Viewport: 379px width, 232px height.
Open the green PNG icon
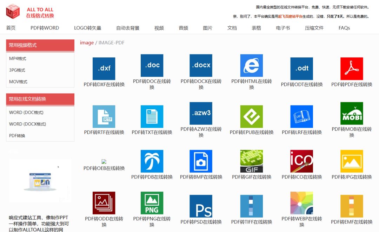coord(152,203)
